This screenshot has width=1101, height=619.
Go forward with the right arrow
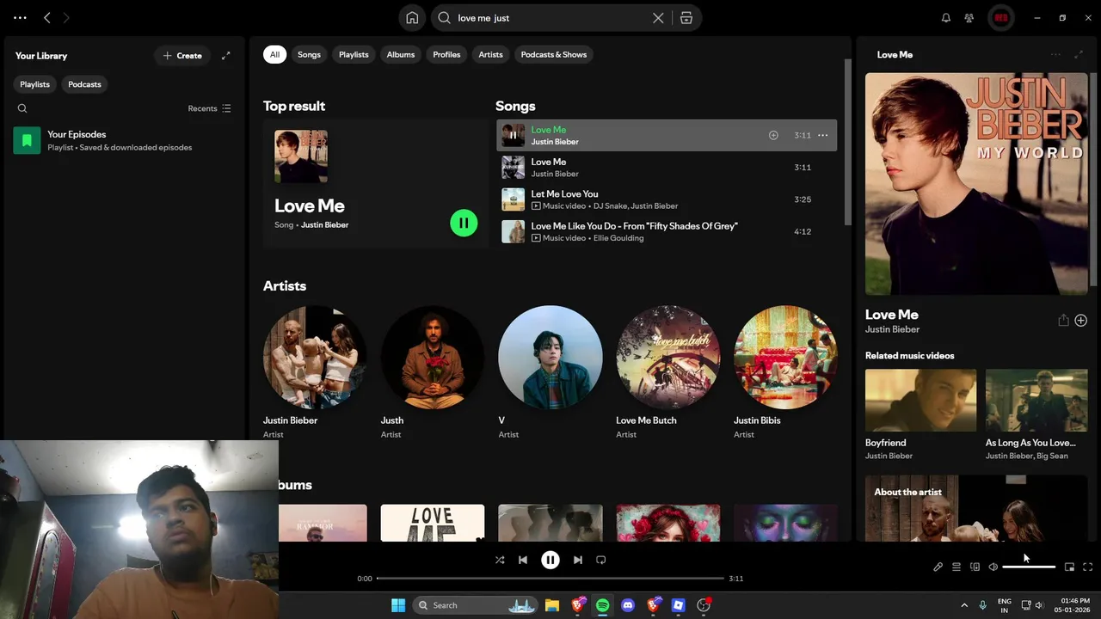pos(66,17)
